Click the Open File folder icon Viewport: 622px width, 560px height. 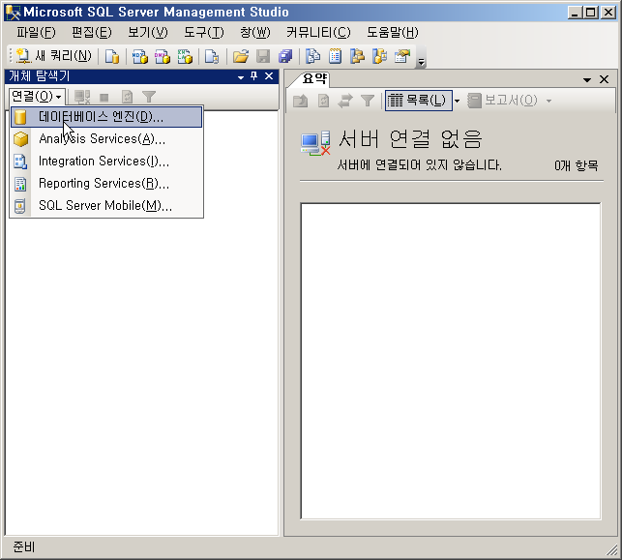pyautogui.click(x=241, y=56)
